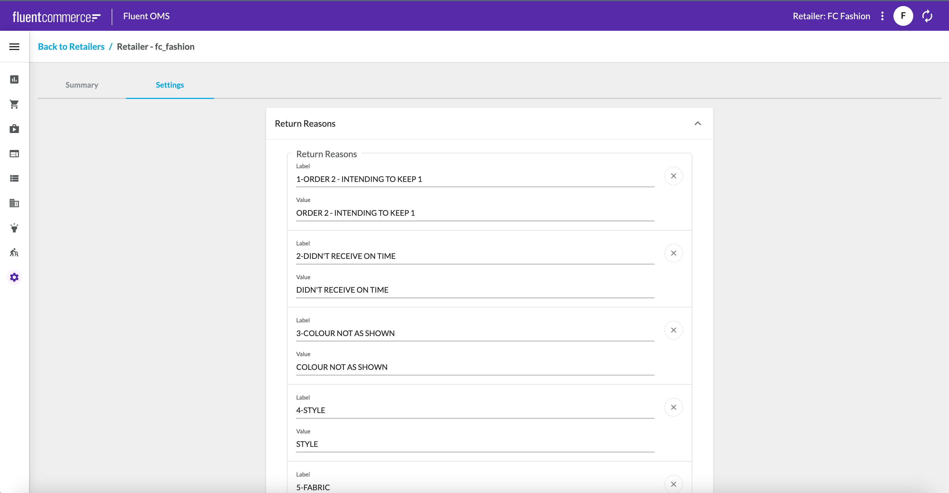Delete the 3-COLOUR NOT AS SHOWN reason

point(673,330)
